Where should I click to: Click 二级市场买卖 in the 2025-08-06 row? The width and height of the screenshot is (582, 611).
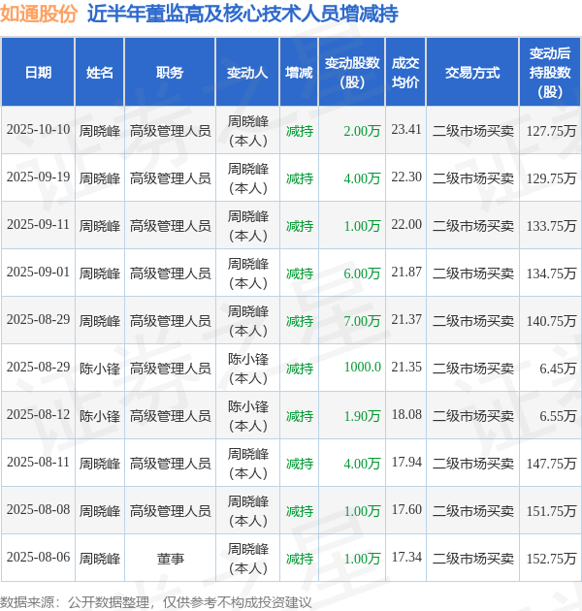(472, 559)
